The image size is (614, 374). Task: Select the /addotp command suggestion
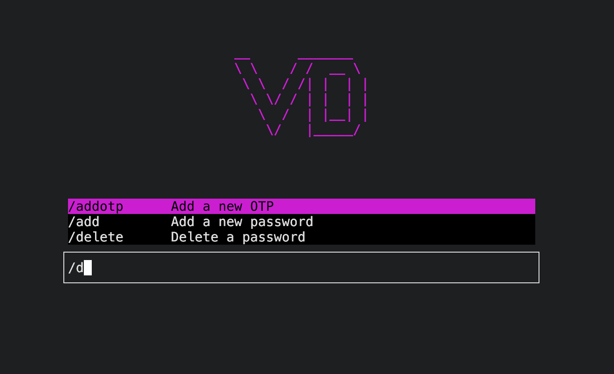point(301,206)
